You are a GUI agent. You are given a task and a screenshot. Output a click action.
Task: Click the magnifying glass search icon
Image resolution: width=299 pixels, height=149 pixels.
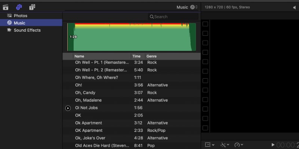[x=152, y=17]
